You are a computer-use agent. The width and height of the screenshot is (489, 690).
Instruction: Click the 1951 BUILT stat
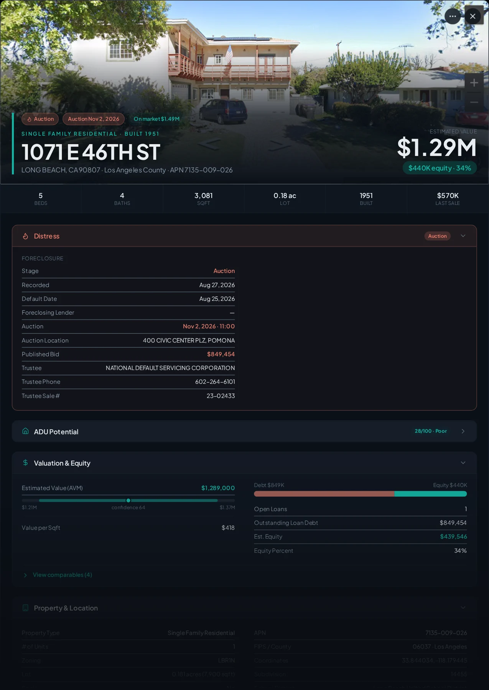point(366,199)
